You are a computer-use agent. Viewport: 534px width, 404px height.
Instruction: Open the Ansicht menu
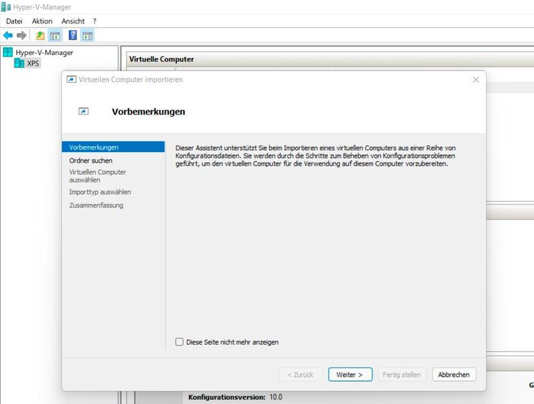pyautogui.click(x=73, y=21)
